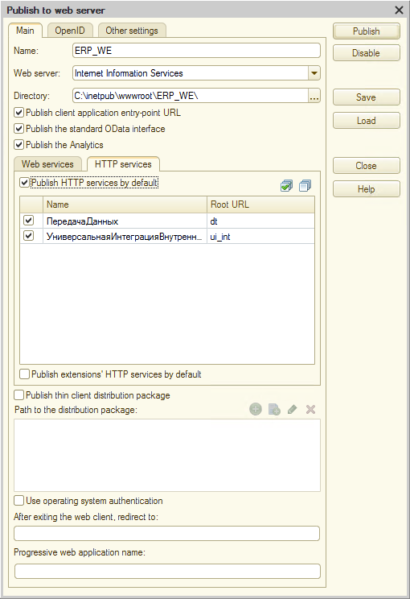
Task: Toggle Publish HTTP services by default
Action: pos(24,183)
